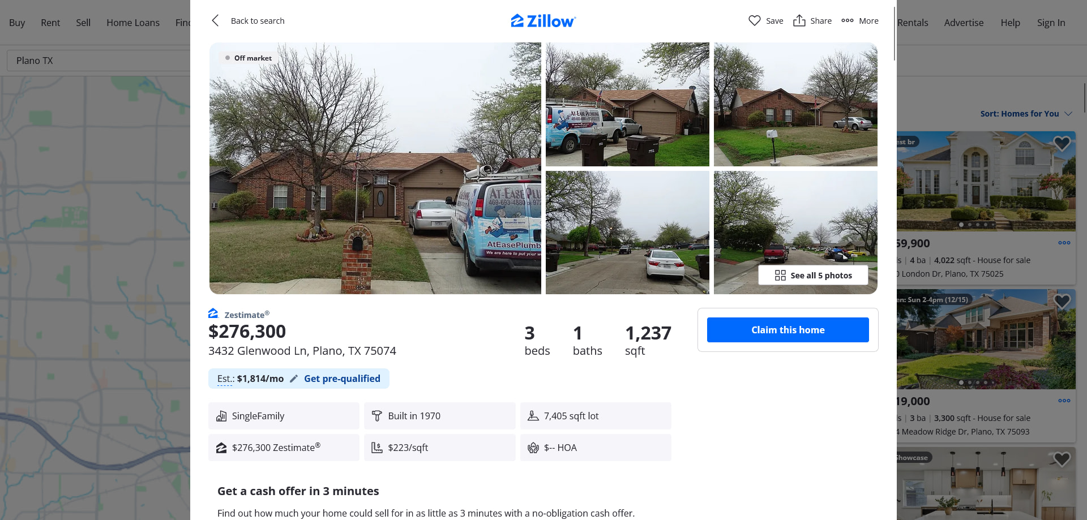Open options dots for $59,900 listing

pos(1064,243)
